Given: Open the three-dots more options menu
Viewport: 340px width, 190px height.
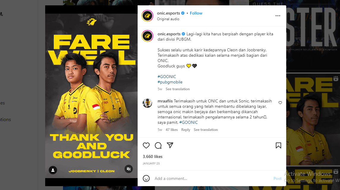Looking at the screenshot, I should (x=278, y=16).
